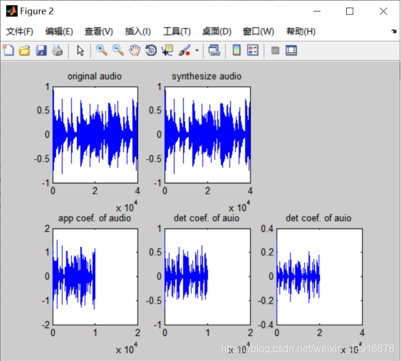
Task: Click the MATLAB logo in the title bar
Action: tap(11, 11)
